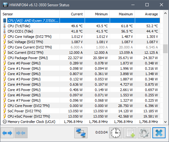This screenshot has height=142, width=169.
Task: Select Core #6 Power (SMU) label
Action: (x=24, y=95)
